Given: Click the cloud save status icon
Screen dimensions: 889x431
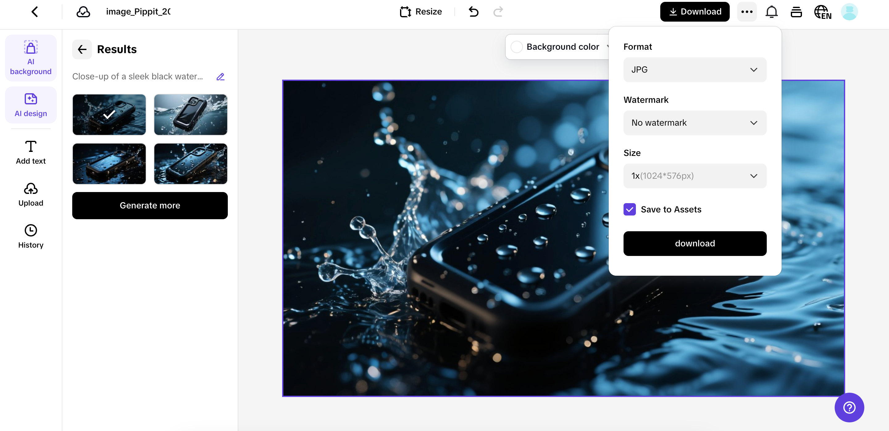Looking at the screenshot, I should click(83, 12).
